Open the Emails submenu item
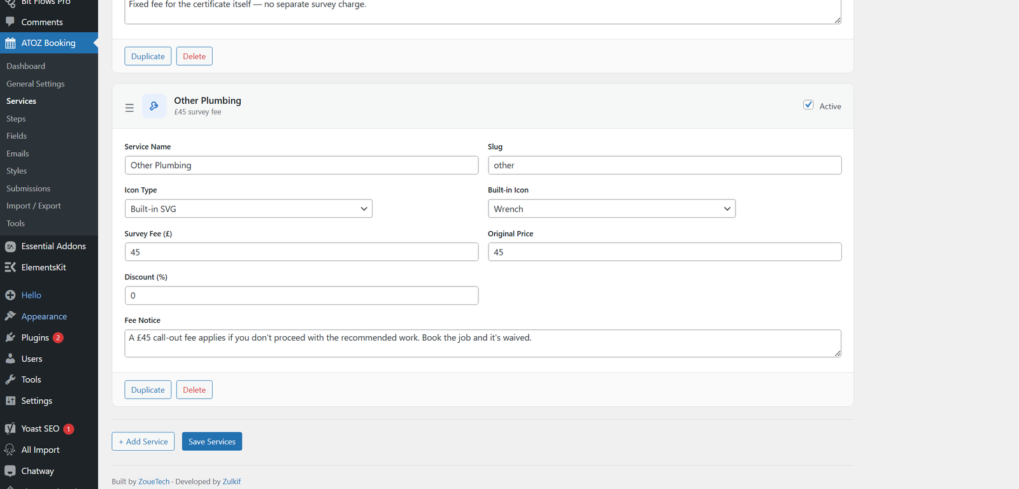 tap(18, 153)
